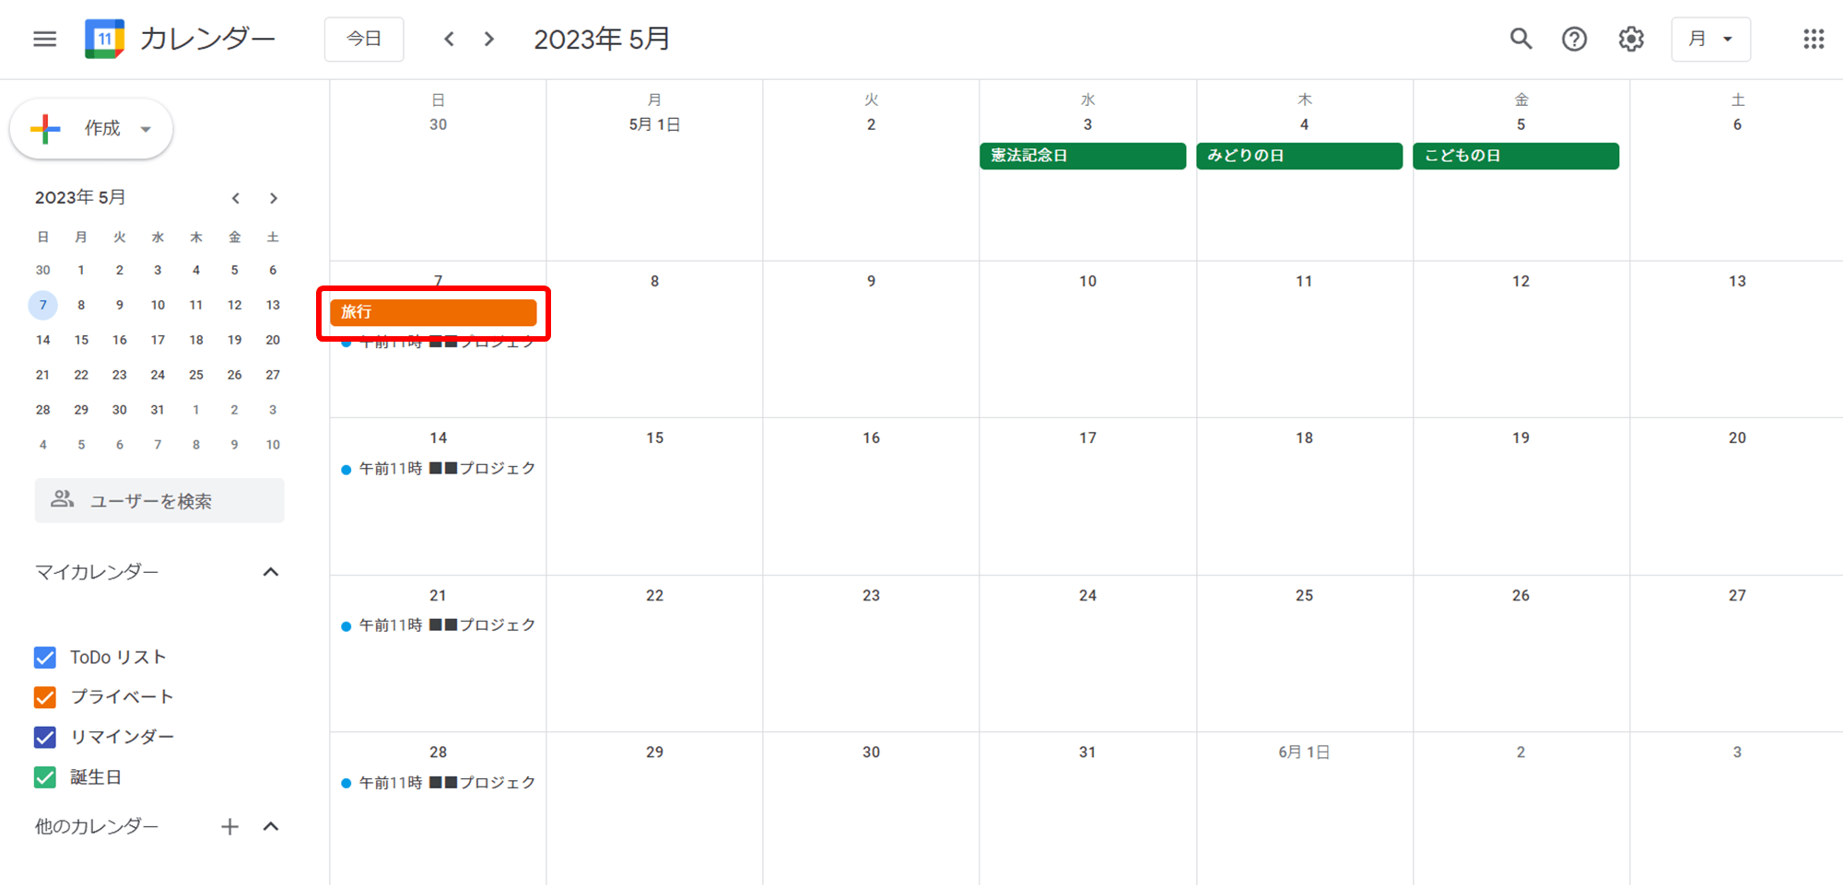Open calendar search
1843x886 pixels.
[1520, 39]
